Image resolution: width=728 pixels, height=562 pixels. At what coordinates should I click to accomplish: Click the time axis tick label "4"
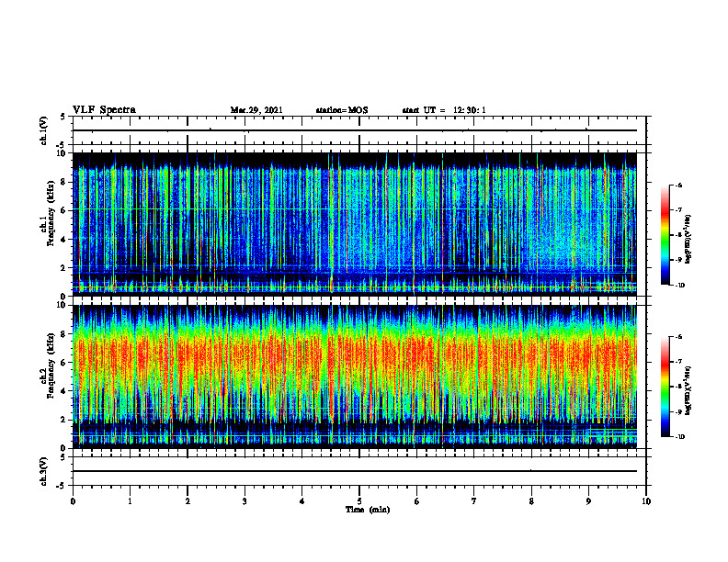pos(302,501)
